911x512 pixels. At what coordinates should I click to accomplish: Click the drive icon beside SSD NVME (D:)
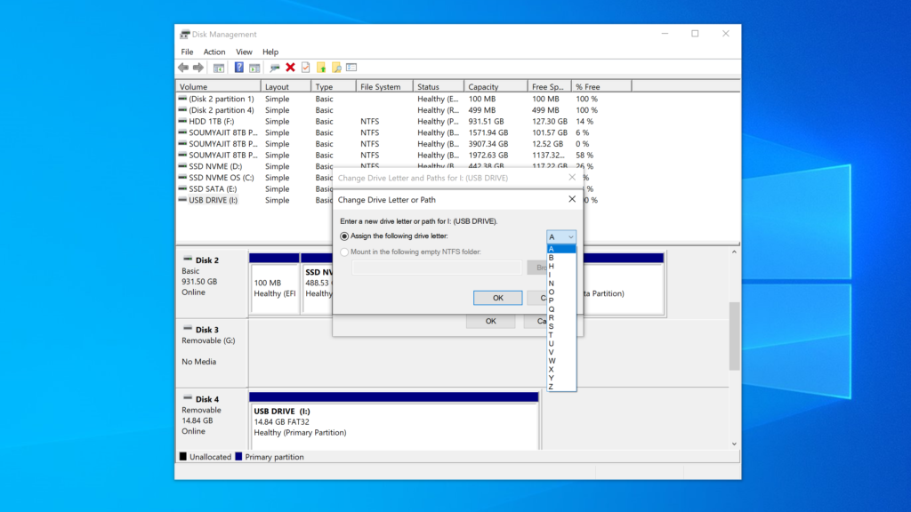click(182, 166)
